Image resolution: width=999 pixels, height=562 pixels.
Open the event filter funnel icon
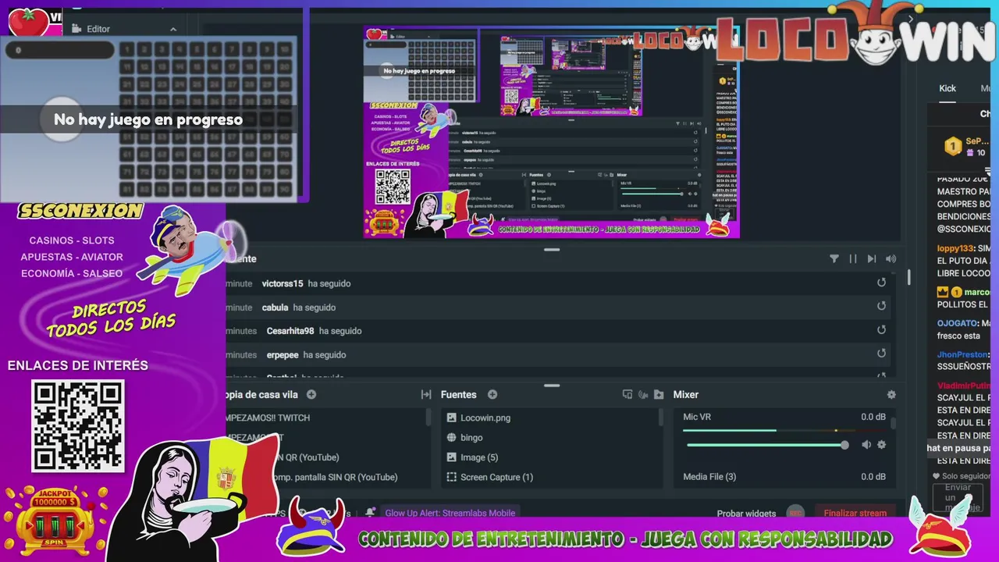[x=834, y=259]
